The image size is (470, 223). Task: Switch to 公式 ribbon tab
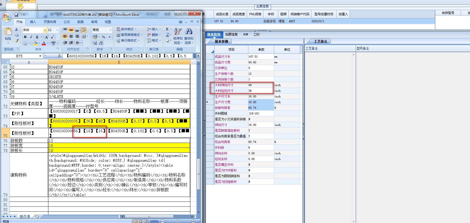point(67,22)
